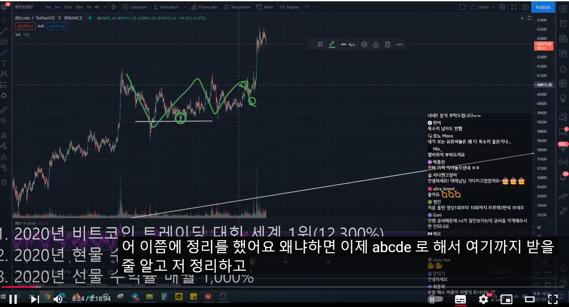Open more options in floating toolbar
569x307 pixels.
coord(399,44)
